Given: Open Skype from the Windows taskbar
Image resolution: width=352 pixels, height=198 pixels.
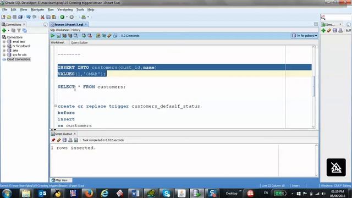Looking at the screenshot, I should pyautogui.click(x=166, y=193).
